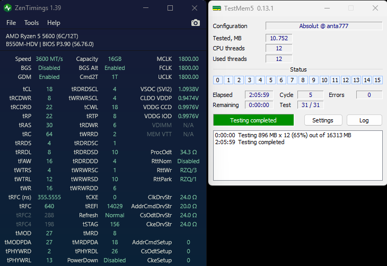Click the CPU threads value field
This screenshot has height=266, width=387.
click(279, 48)
